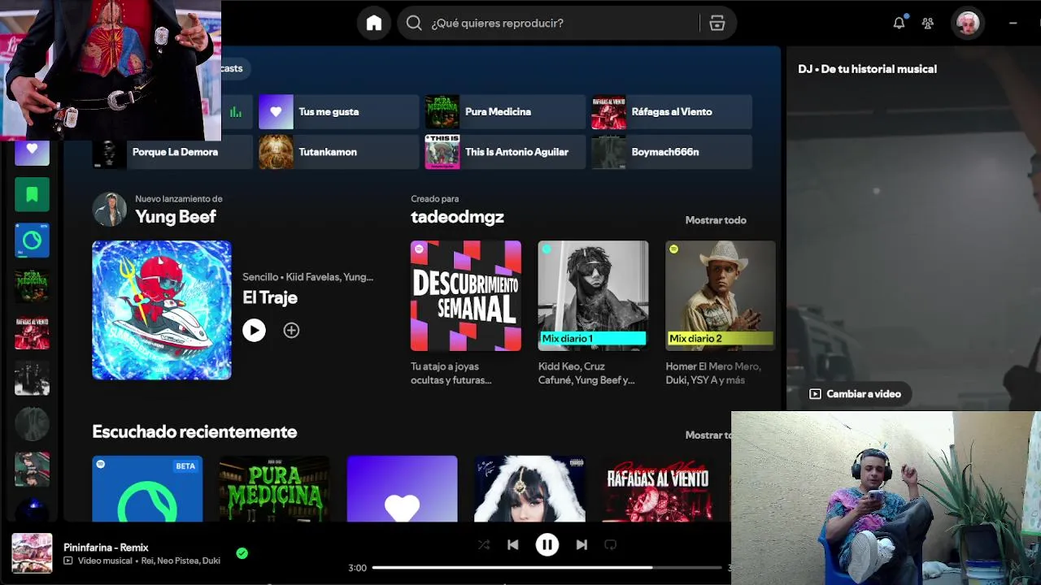
Task: Open Mix diario 1 playlist
Action: coord(593,296)
